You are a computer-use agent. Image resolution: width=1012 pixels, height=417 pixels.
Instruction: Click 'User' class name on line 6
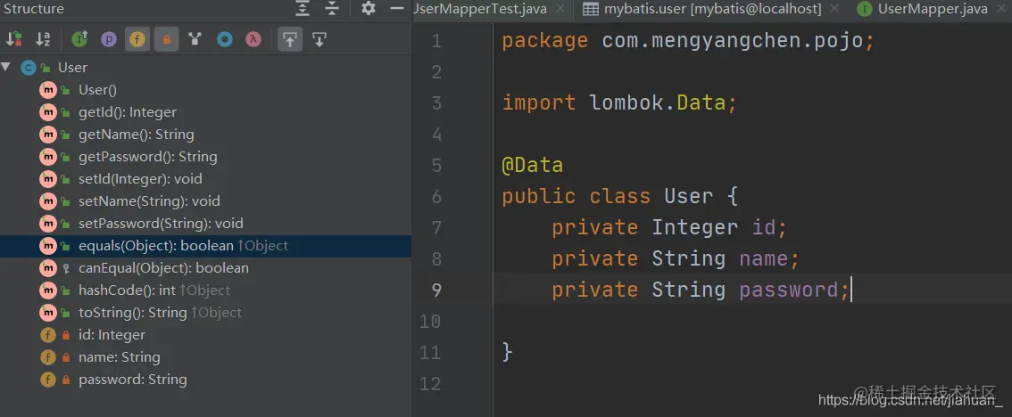[689, 196]
